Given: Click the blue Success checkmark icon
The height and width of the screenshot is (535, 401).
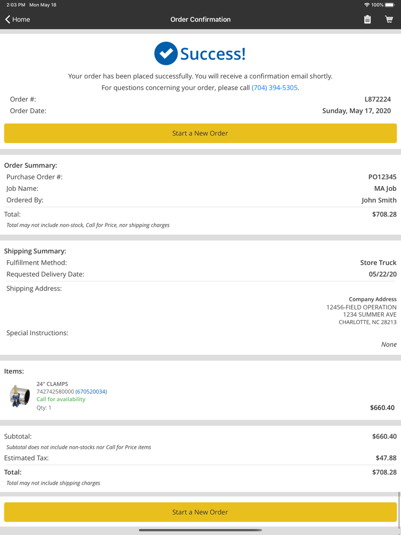Looking at the screenshot, I should tap(165, 53).
